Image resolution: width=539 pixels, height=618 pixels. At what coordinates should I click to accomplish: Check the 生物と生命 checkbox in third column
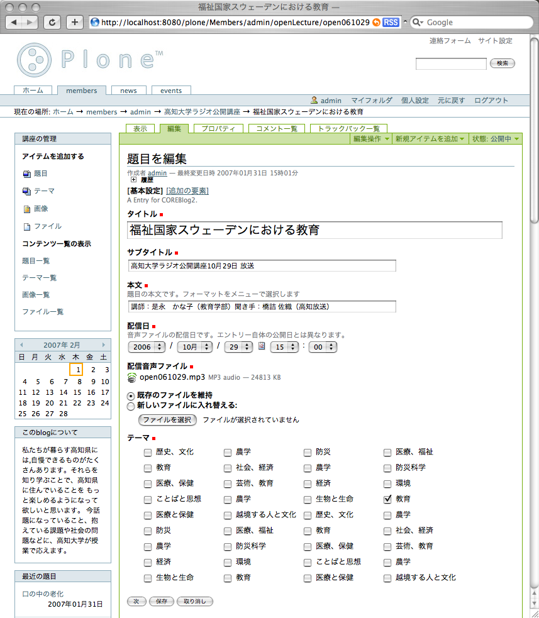click(x=308, y=499)
